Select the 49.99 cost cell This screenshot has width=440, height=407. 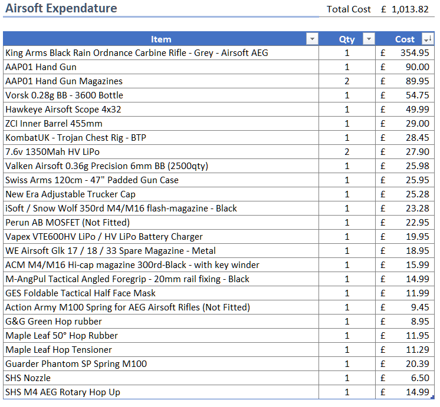point(405,110)
